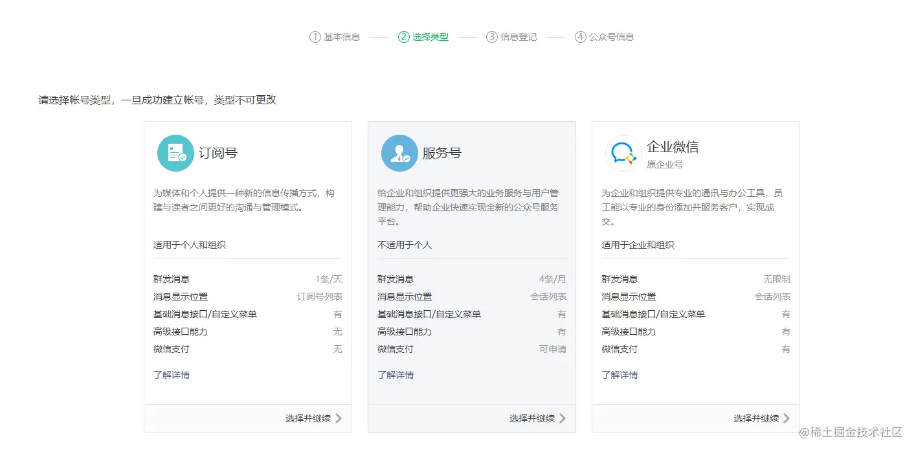The width and height of the screenshot is (916, 452).
Task: Click the 服务号 card title
Action: point(442,153)
